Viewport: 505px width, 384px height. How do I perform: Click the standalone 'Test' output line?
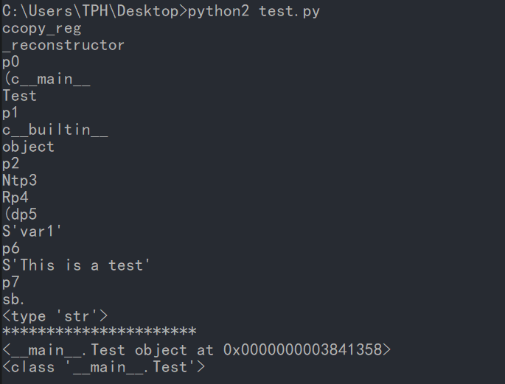(x=19, y=96)
